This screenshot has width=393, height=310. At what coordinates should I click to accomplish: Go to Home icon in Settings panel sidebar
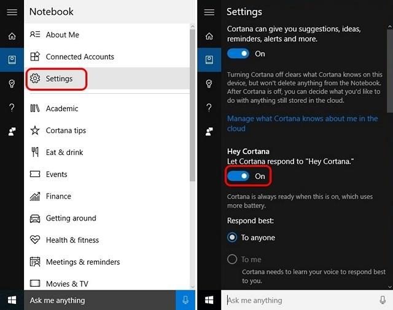click(x=209, y=36)
